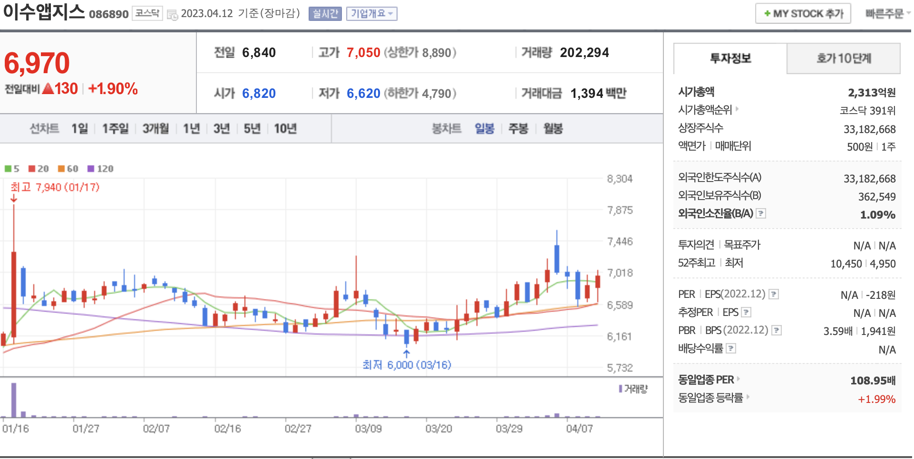Screen dimensions: 914x459
Task: Switch to 주봉 weekly candle chart
Action: (518, 128)
